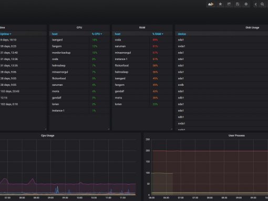Select saruman row in CPU table
Viewport: 268px width, 201px height.
click(79, 85)
